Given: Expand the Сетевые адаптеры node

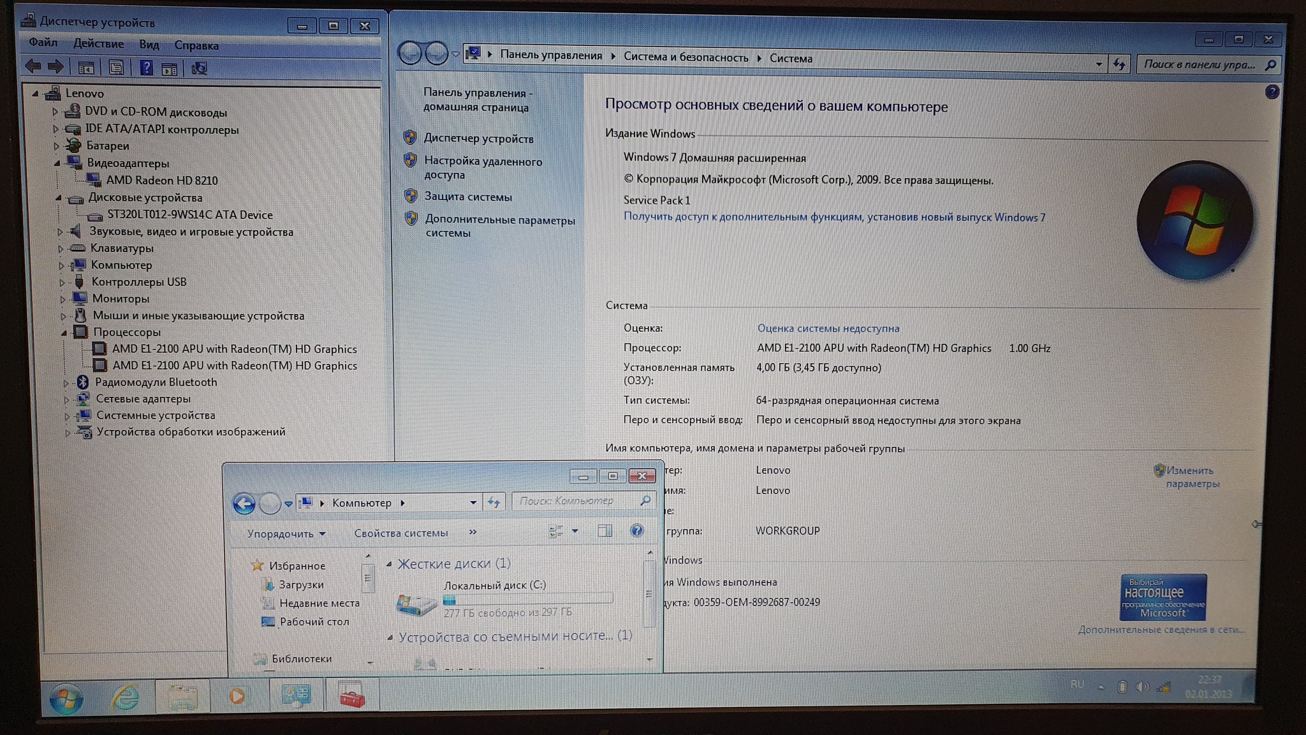Looking at the screenshot, I should tap(66, 399).
